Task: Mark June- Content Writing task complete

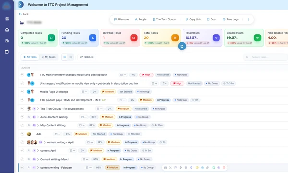Action: (22, 117)
